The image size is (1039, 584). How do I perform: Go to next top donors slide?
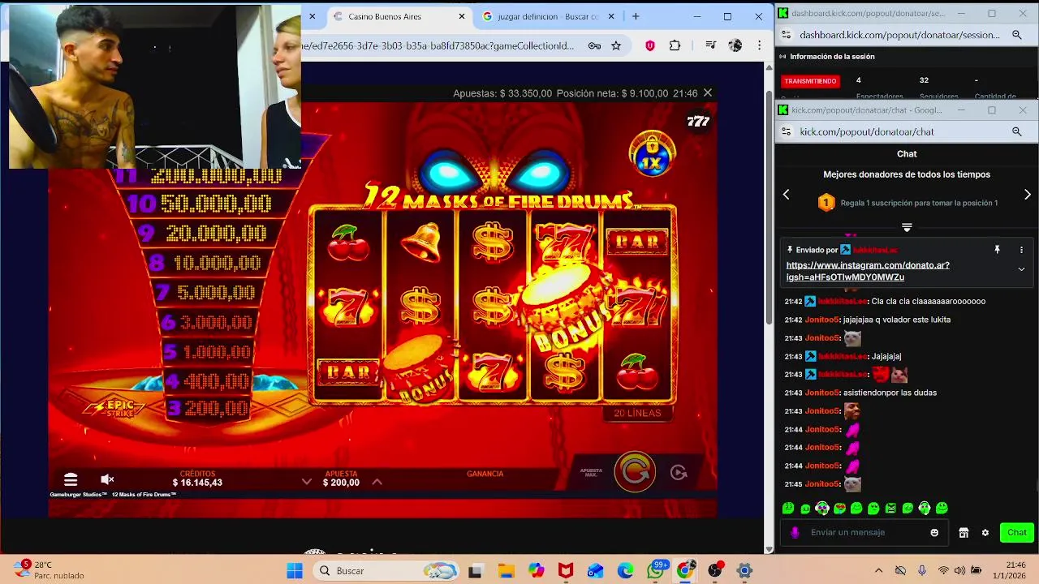pyautogui.click(x=1028, y=195)
